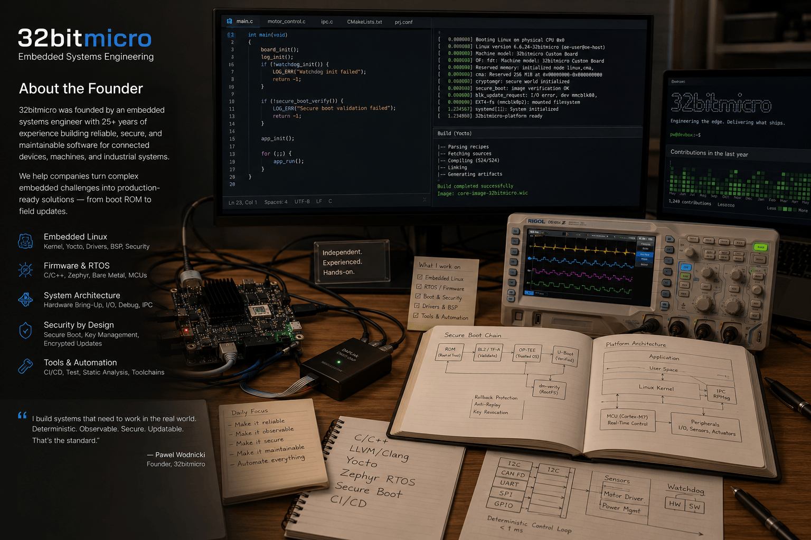Screen dimensions: 811x540
Task: Switch to the main.c editor tab
Action: 240,22
